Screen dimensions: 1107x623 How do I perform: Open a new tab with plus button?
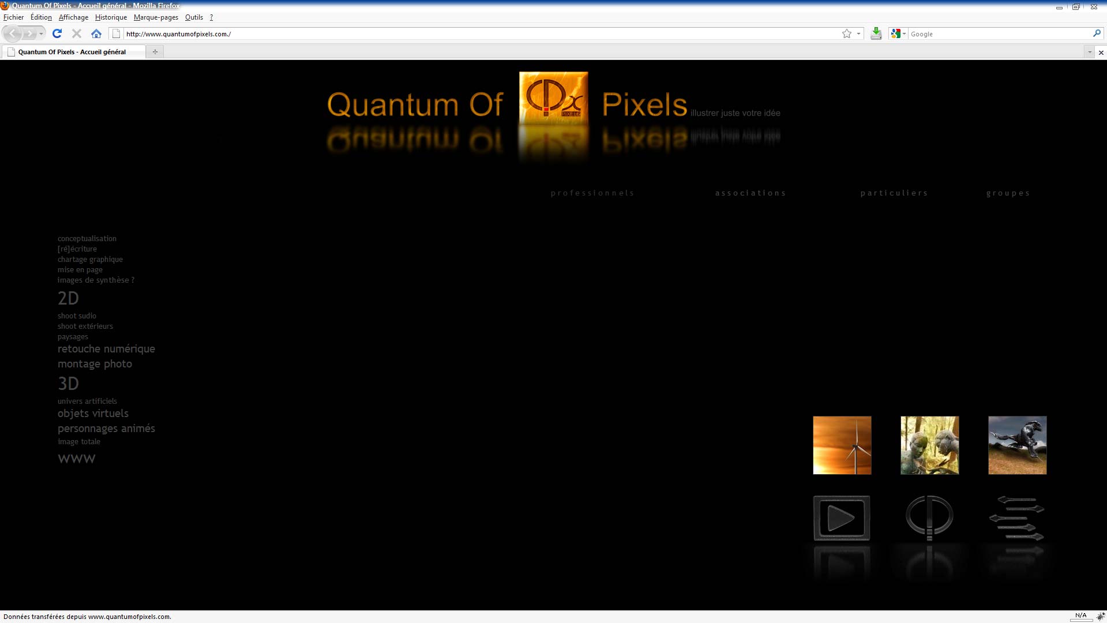click(x=155, y=52)
